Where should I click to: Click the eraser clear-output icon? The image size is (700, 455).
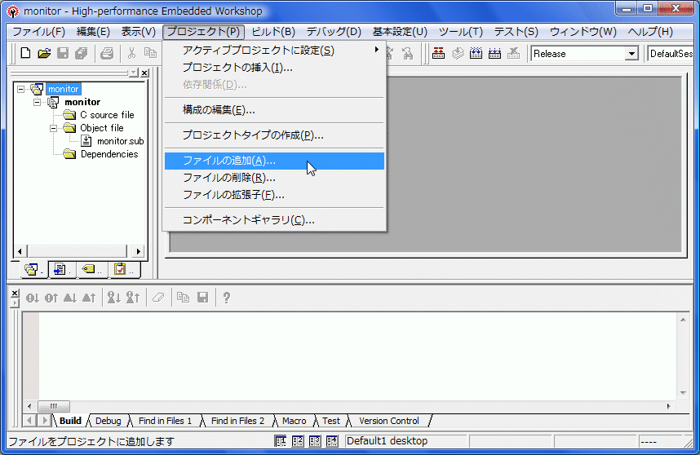pyautogui.click(x=158, y=298)
